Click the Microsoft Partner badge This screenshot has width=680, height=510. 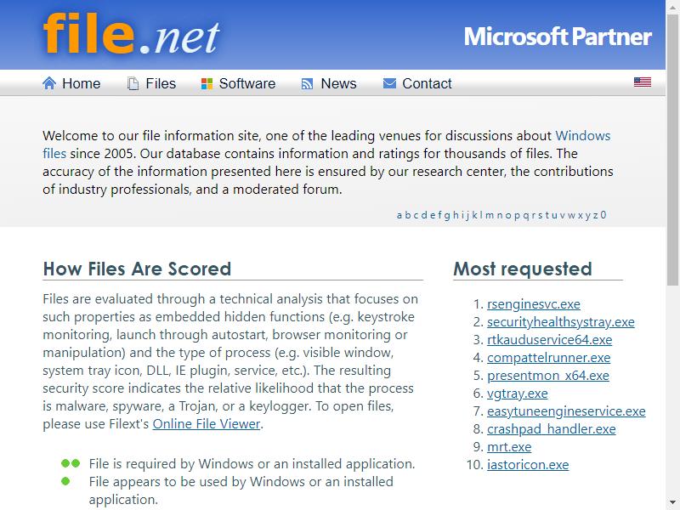(x=558, y=37)
